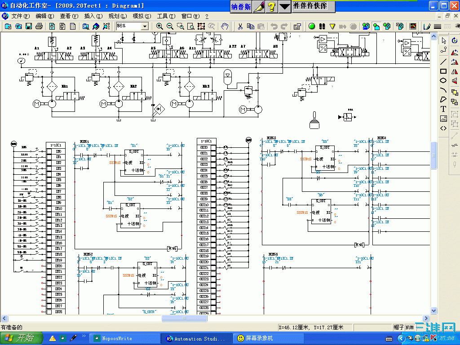Image resolution: width=460 pixels, height=345 pixels.
Task: Open the 插入(I) menu
Action: point(93,16)
